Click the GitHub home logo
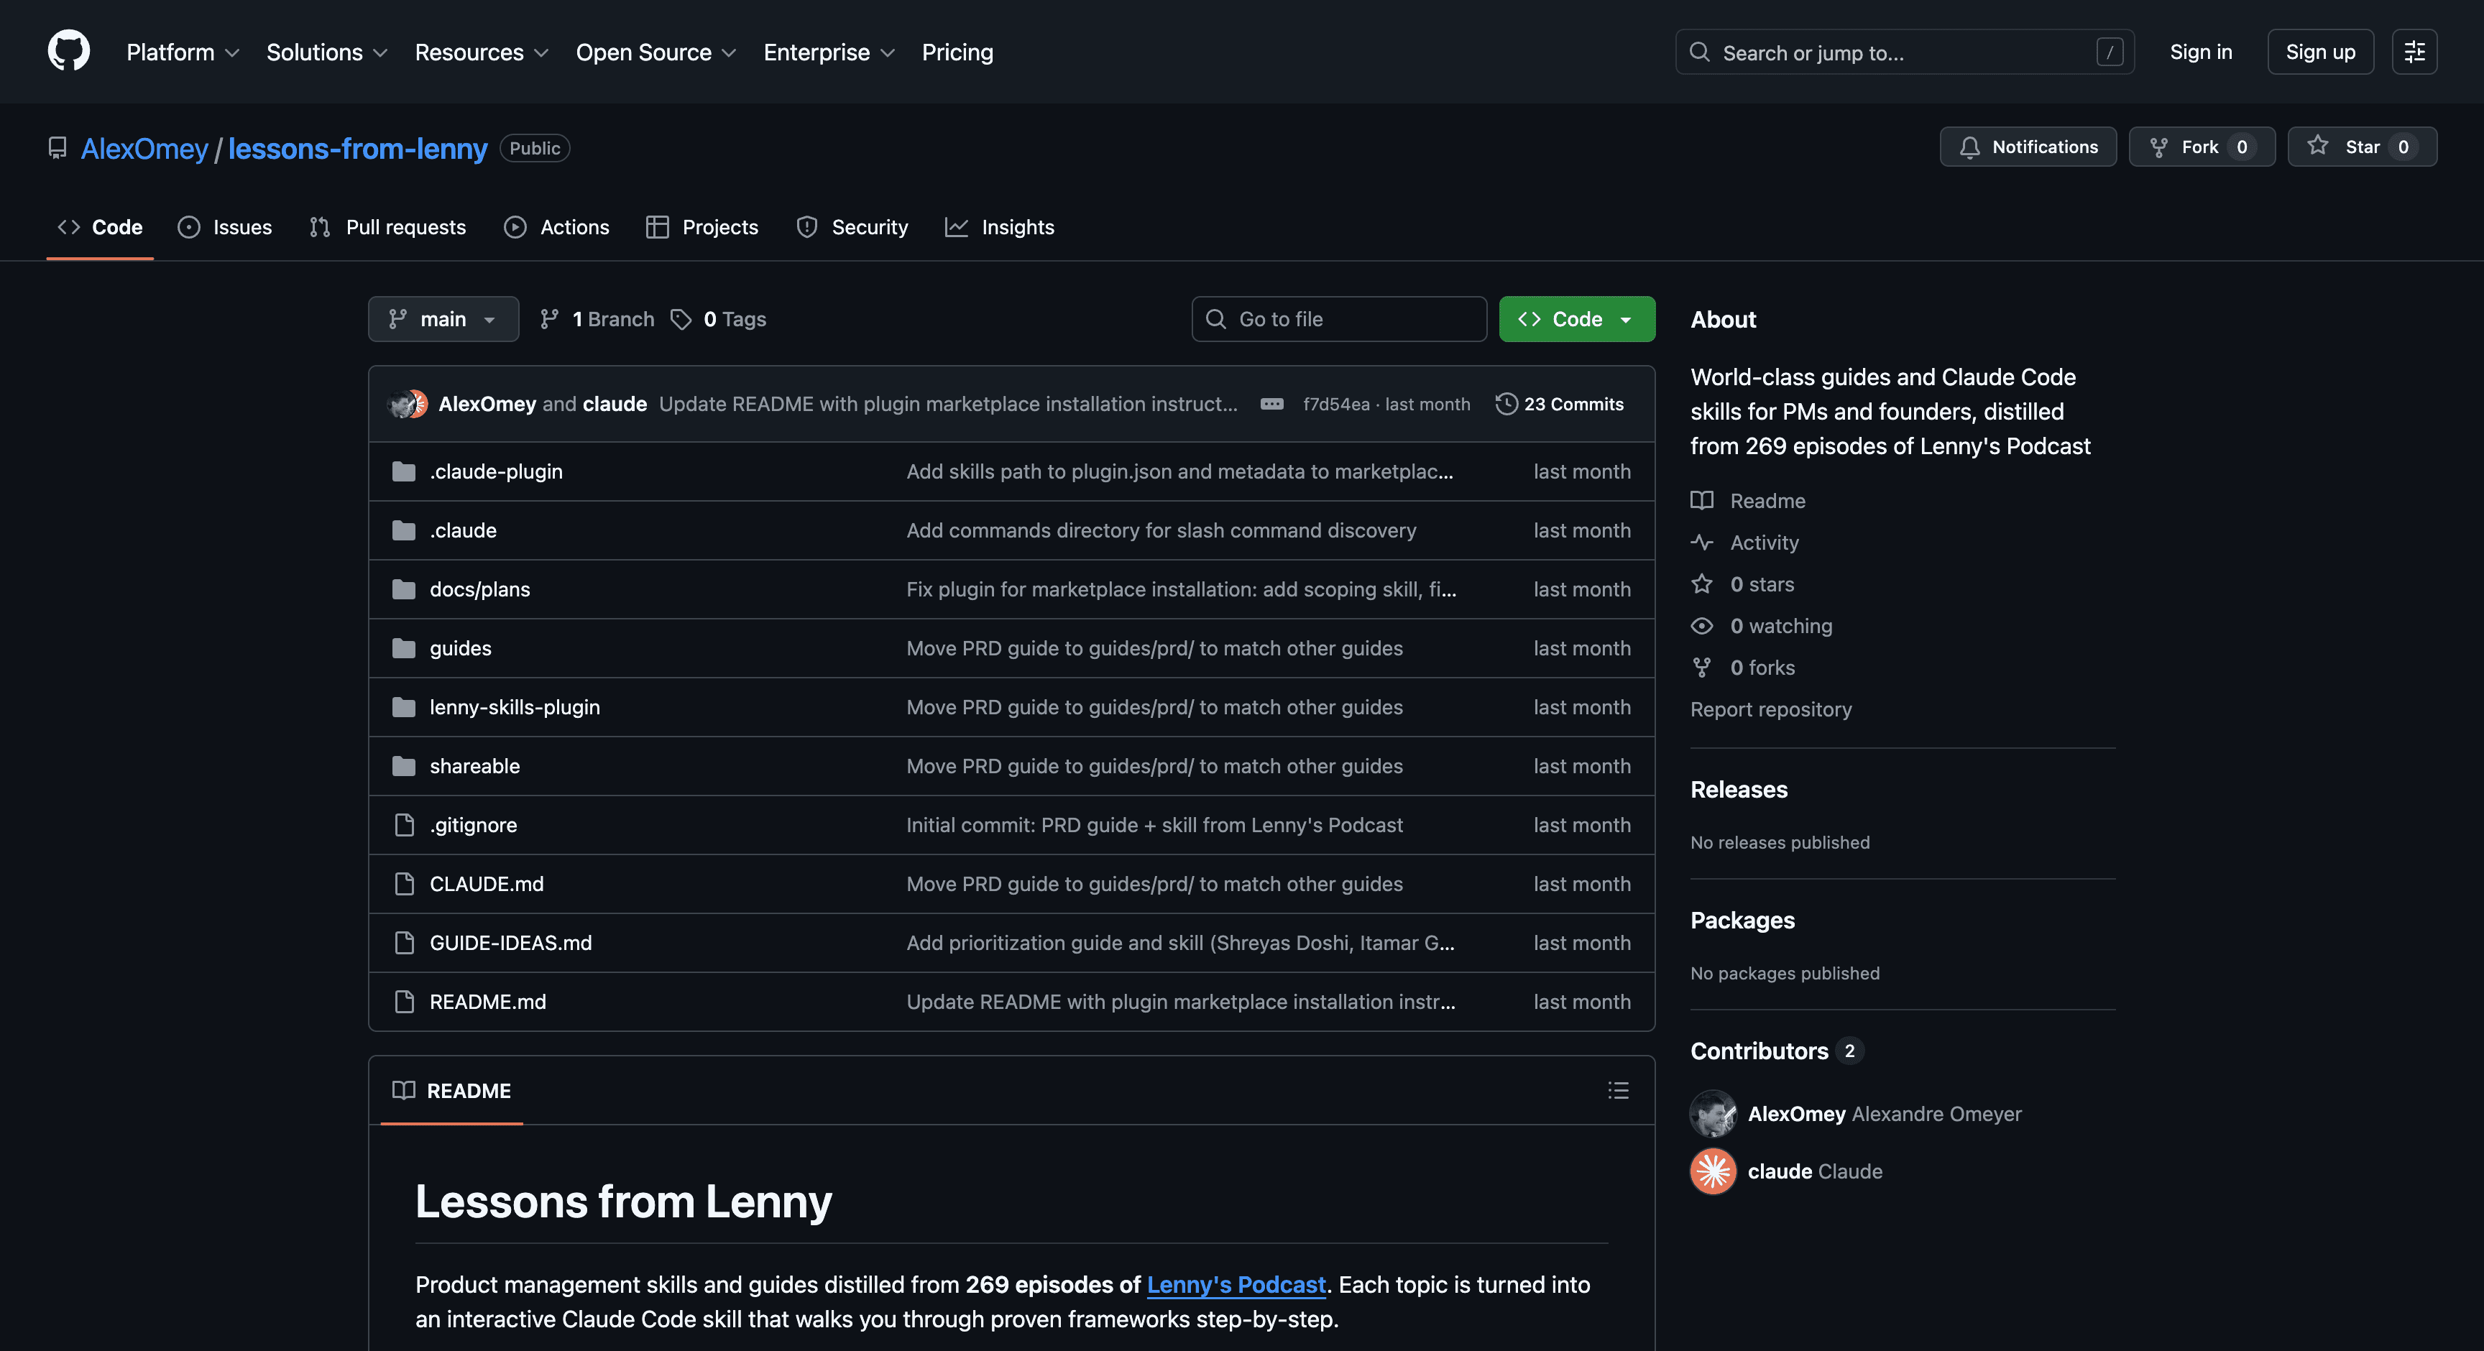This screenshot has width=2484, height=1351. point(68,51)
